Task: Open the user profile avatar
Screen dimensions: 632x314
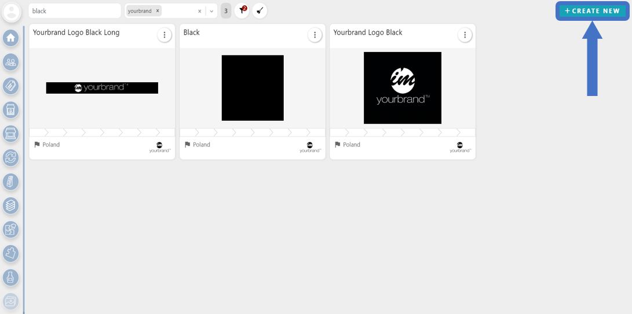Action: pyautogui.click(x=12, y=12)
